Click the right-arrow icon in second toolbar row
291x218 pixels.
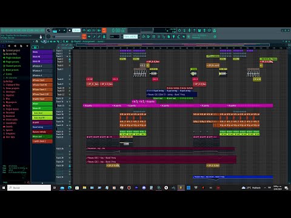click(89, 36)
